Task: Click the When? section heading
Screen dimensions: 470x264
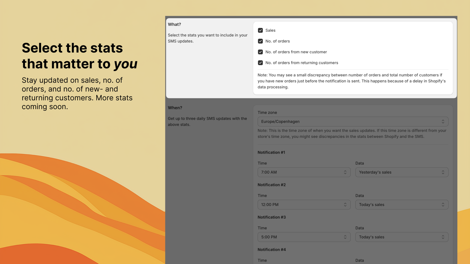Action: (175, 108)
